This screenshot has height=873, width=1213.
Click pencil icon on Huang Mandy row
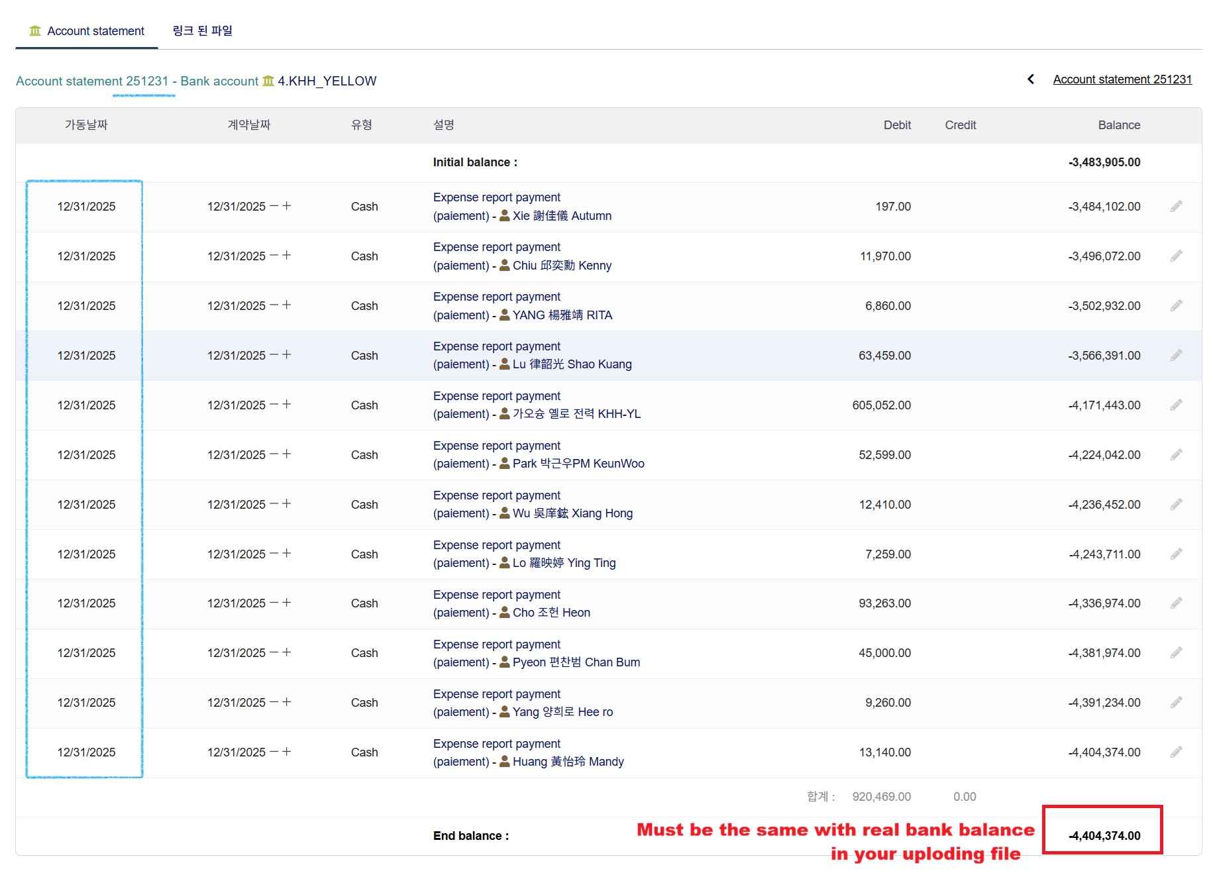coord(1176,752)
